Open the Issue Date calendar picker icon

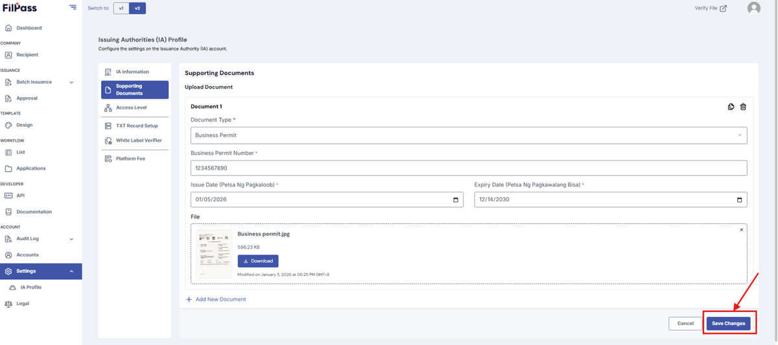456,199
